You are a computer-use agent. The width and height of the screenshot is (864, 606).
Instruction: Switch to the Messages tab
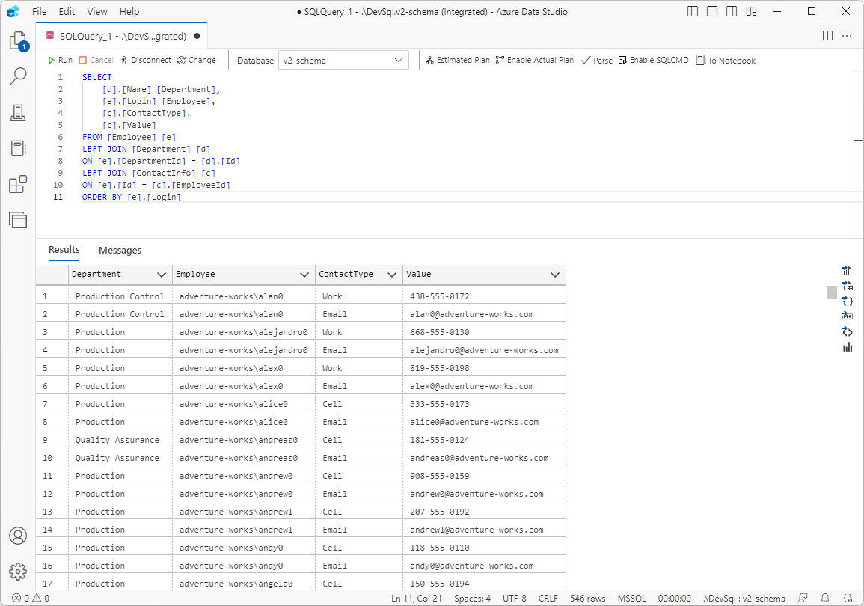click(120, 250)
